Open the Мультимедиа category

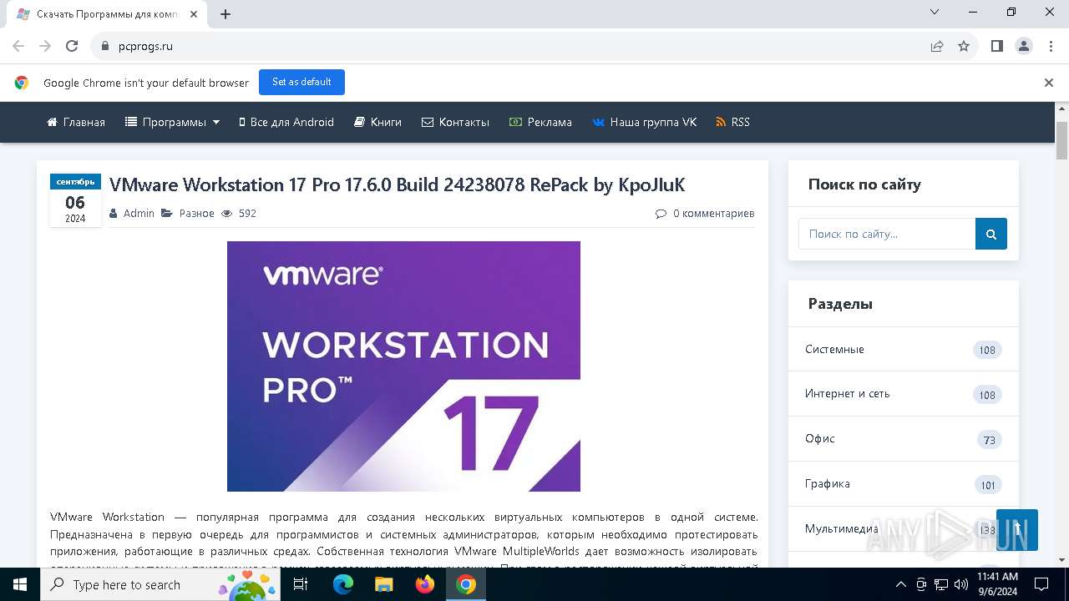click(842, 528)
